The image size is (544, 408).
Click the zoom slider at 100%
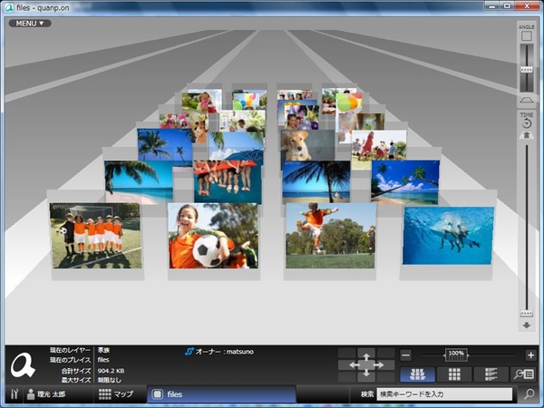(x=457, y=355)
